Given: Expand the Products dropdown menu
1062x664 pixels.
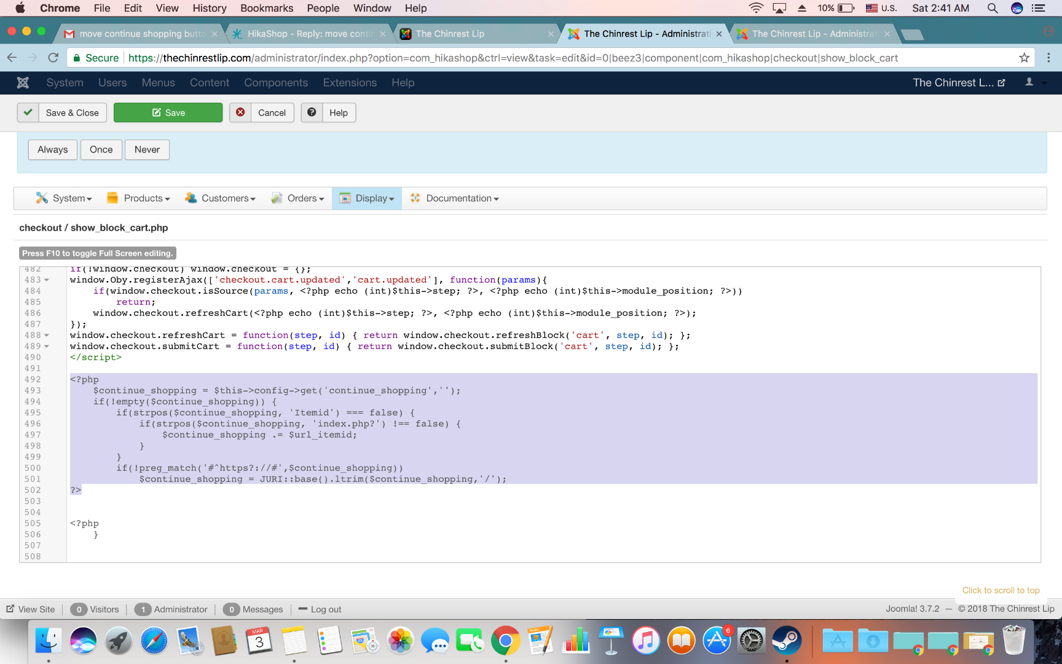Looking at the screenshot, I should click(x=138, y=198).
